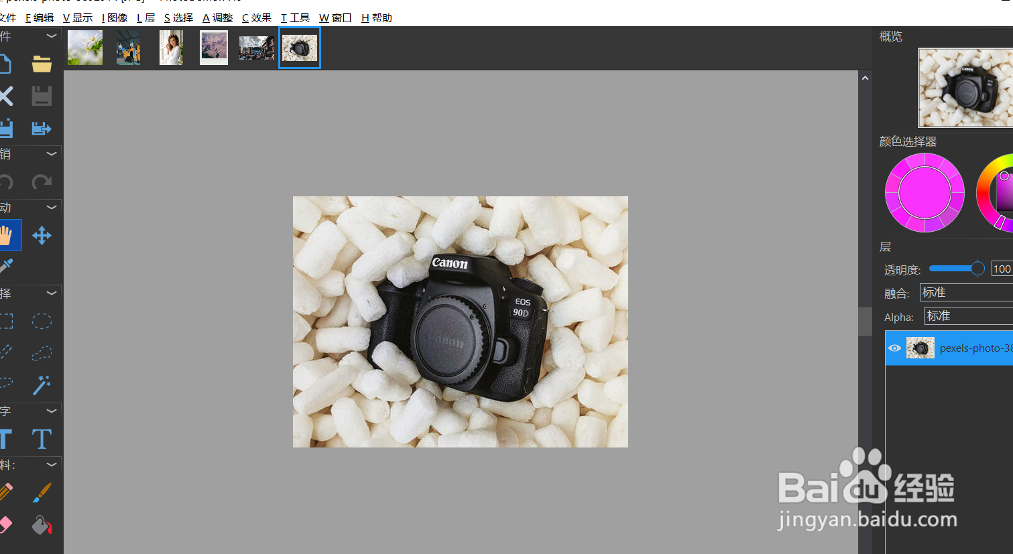Image resolution: width=1013 pixels, height=554 pixels.
Task: Select the pexels-photo layer row
Action: point(949,348)
